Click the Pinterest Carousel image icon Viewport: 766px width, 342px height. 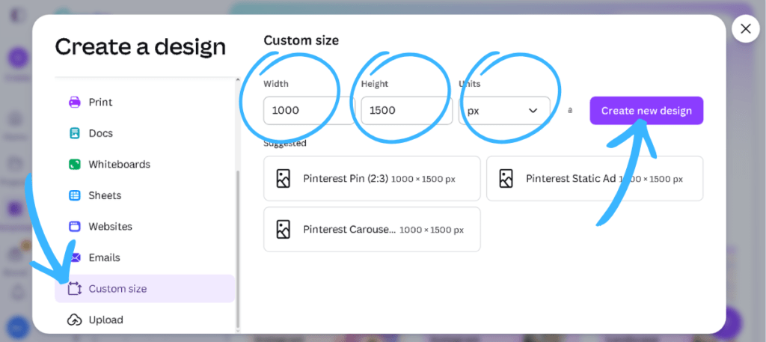(x=284, y=229)
